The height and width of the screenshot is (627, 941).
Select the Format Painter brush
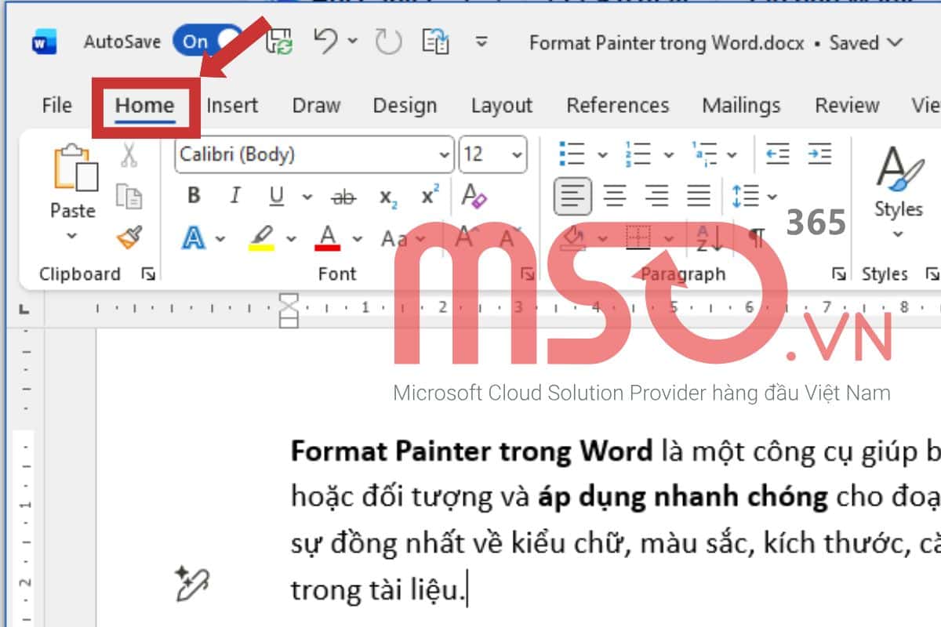(129, 237)
